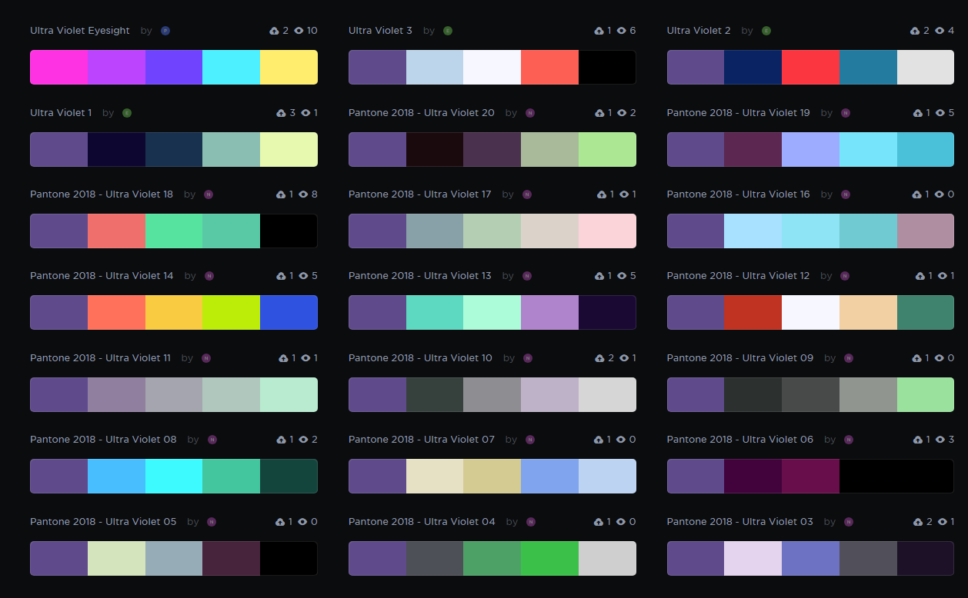Select the magenta swatch in Ultra Violet Eyesight
This screenshot has height=598, width=968.
coord(58,68)
